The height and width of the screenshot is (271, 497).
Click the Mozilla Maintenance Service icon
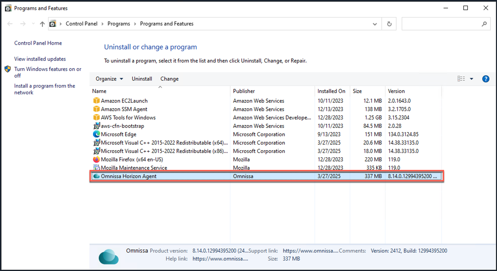(97, 167)
